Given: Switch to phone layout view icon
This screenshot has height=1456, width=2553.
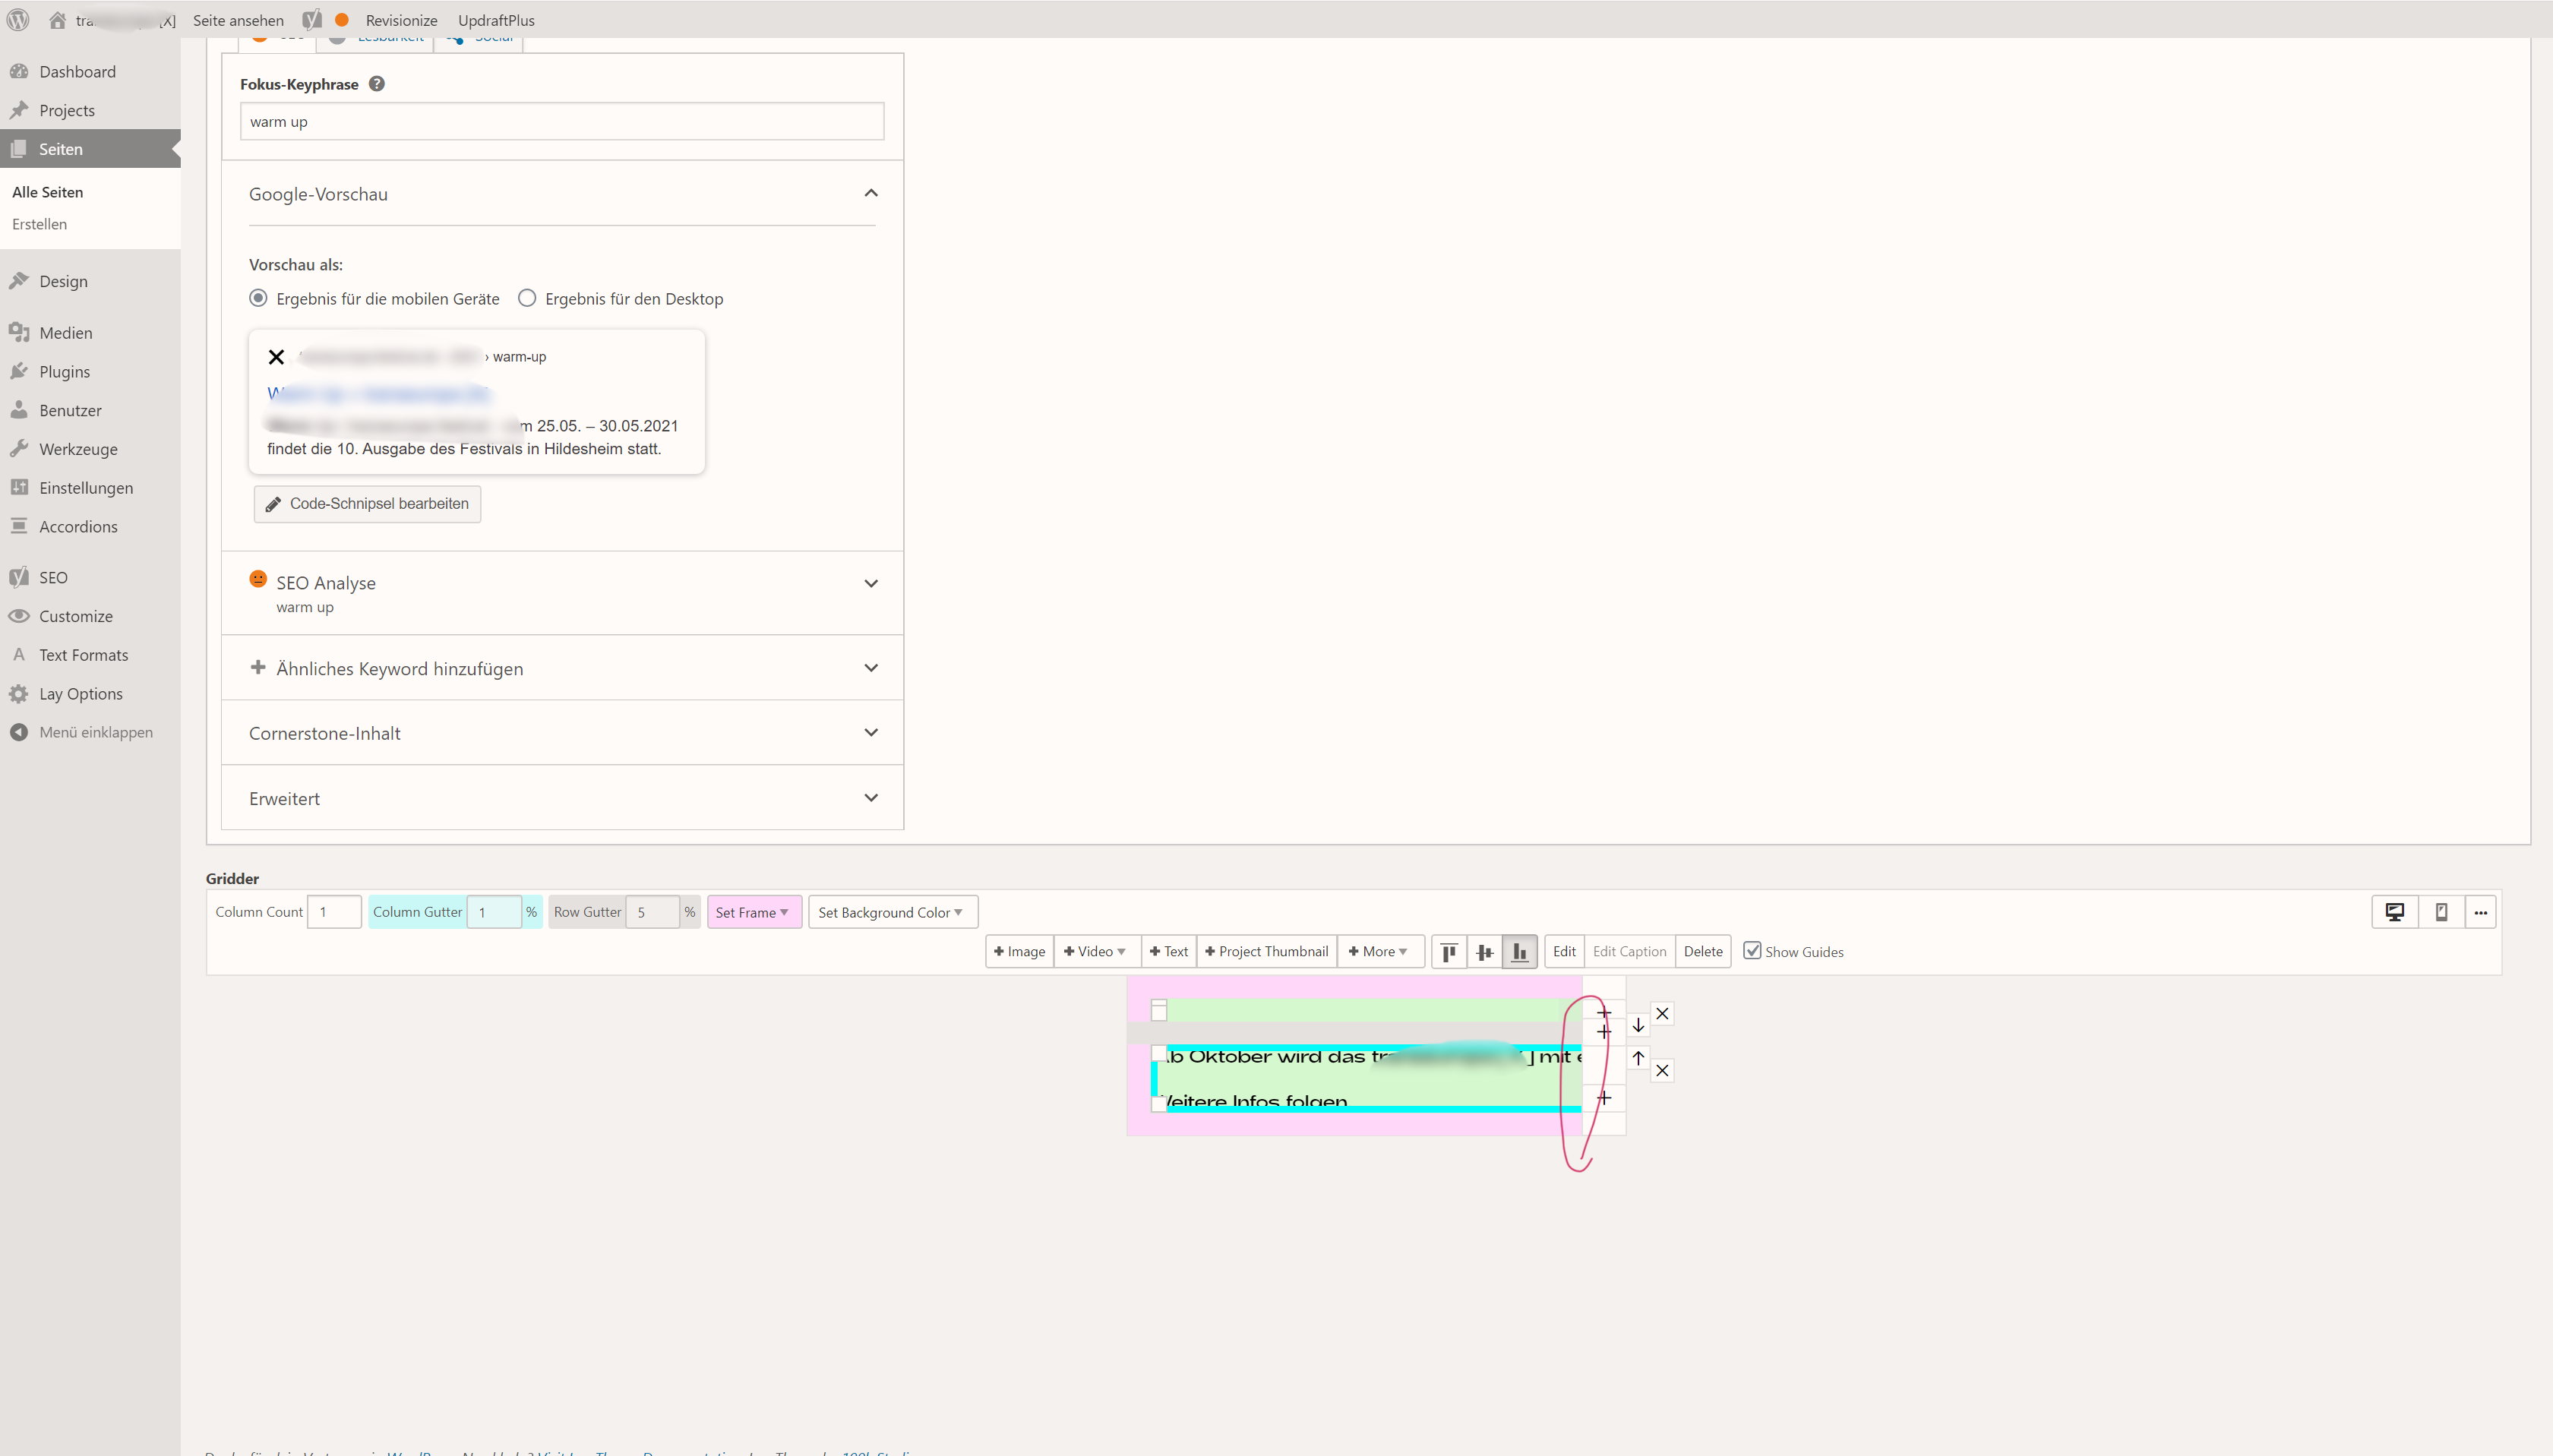Looking at the screenshot, I should point(2441,912).
